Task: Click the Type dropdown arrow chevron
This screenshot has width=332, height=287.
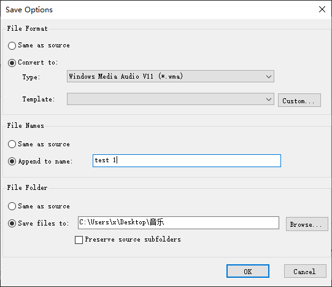Action: tap(269, 77)
